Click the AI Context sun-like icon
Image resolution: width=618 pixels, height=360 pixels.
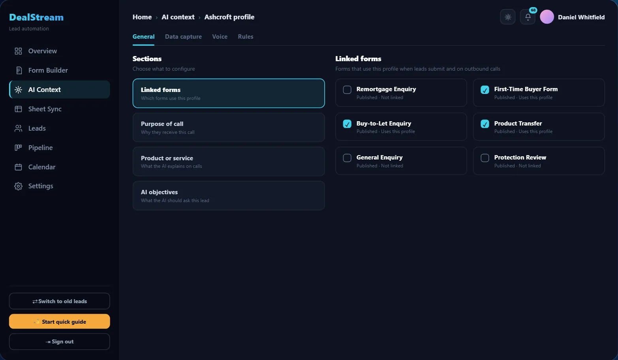(18, 90)
